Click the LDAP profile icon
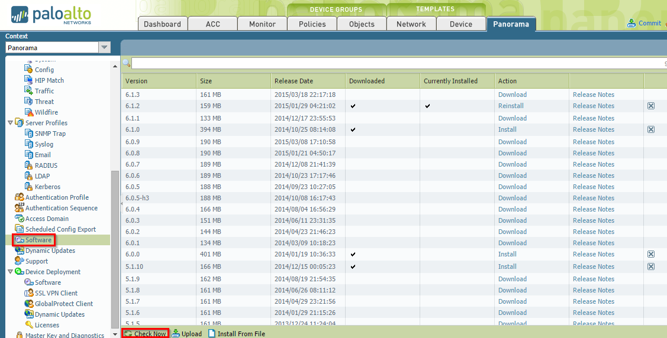 [x=28, y=175]
